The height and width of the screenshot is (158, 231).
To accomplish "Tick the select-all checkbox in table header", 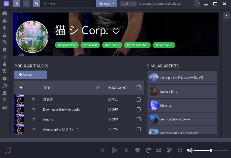I will (x=139, y=87).
